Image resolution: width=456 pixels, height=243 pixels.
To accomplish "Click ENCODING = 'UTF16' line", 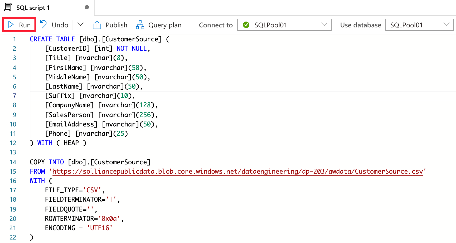I will [79, 228].
